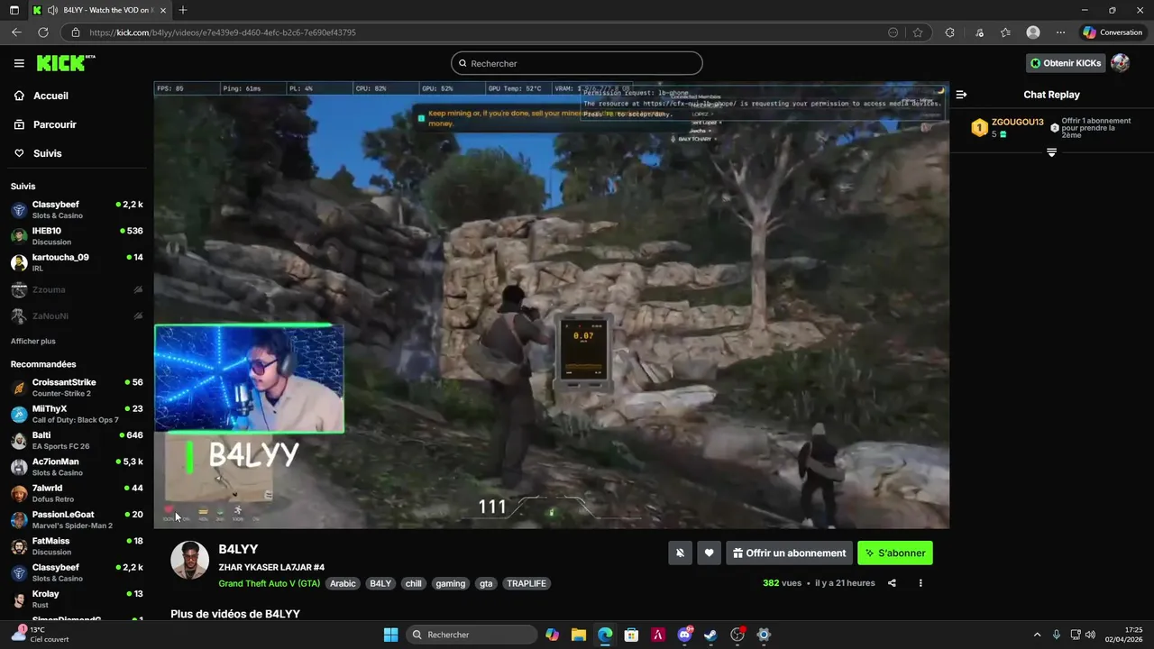This screenshot has height=649, width=1154.
Task: Click the S'abonner button
Action: click(895, 553)
